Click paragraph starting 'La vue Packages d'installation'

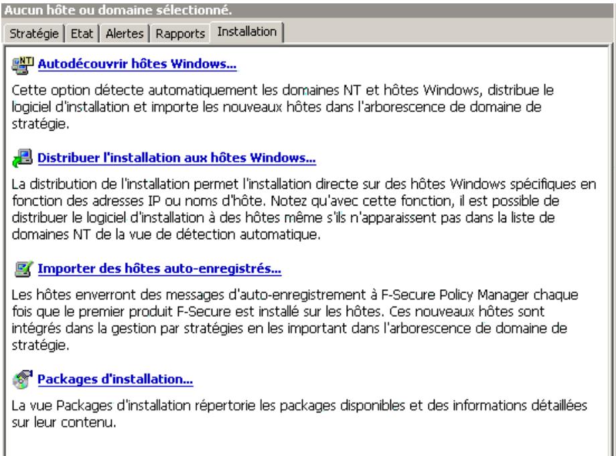299,414
